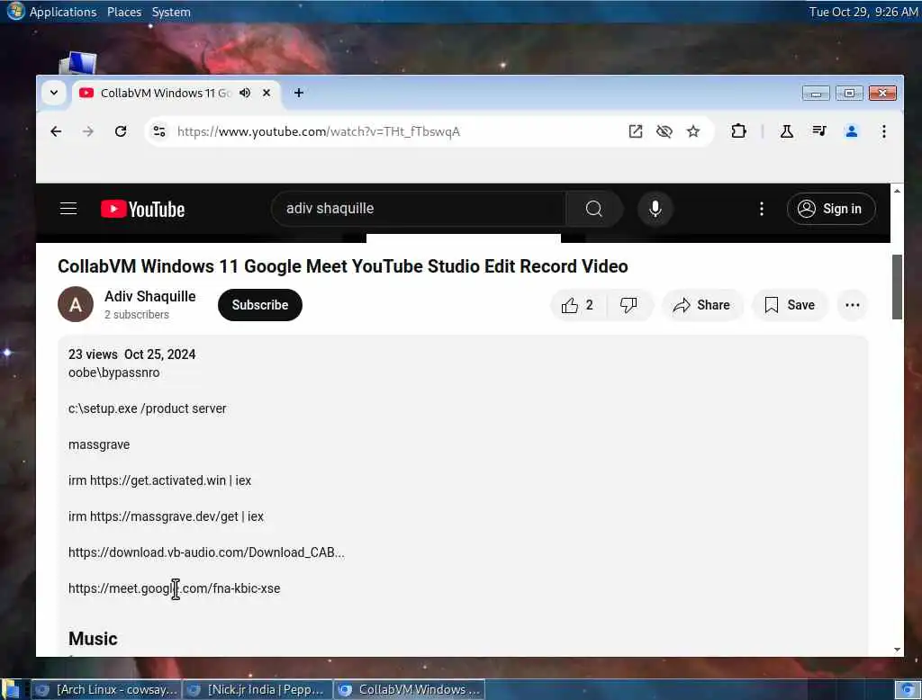Open the massgrave.dev/get link

(164, 516)
